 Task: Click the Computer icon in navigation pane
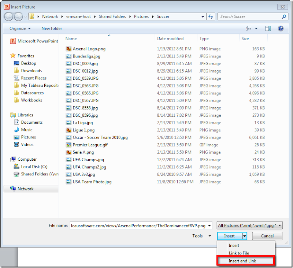pyautogui.click(x=13, y=159)
